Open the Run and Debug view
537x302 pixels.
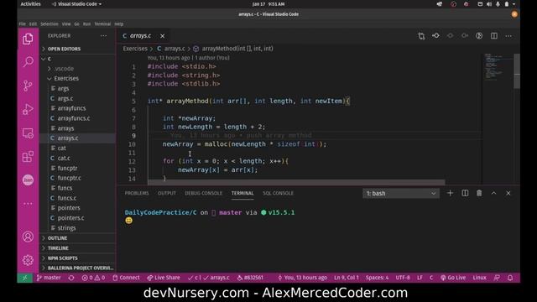pyautogui.click(x=28, y=110)
